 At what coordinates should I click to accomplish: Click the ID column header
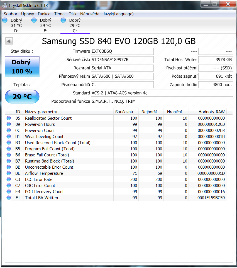point(18,112)
